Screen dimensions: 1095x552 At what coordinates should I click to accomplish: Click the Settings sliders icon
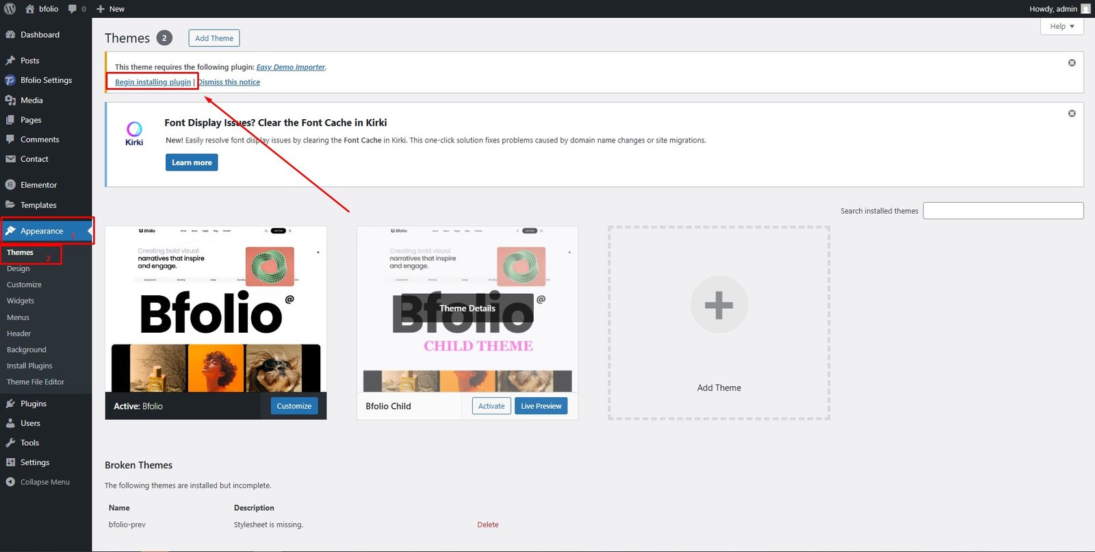10,462
